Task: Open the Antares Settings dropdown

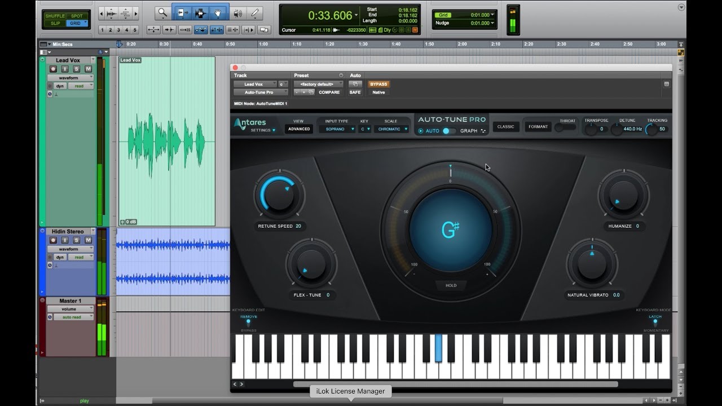Action: 263,130
